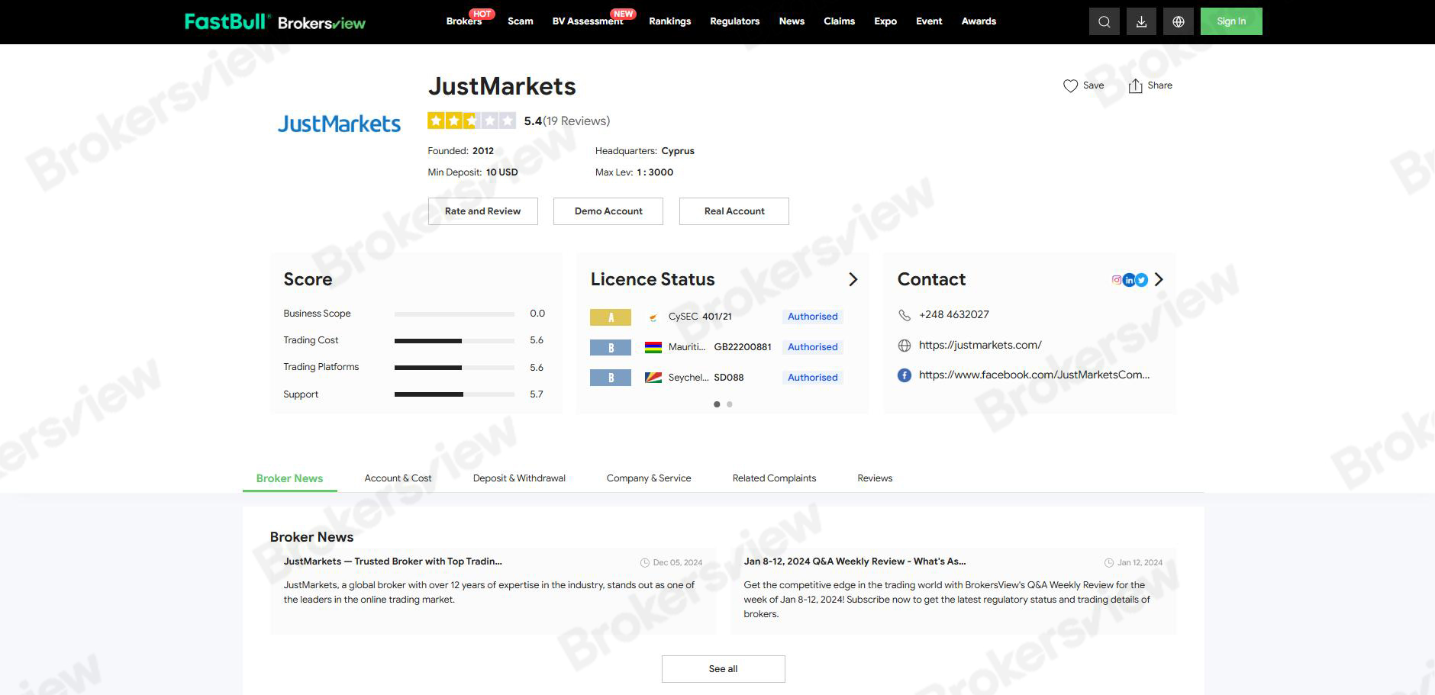Click the star rating bar
The image size is (1435, 695).
472,121
